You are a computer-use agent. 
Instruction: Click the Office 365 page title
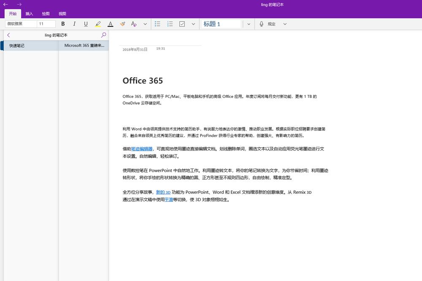coord(143,81)
